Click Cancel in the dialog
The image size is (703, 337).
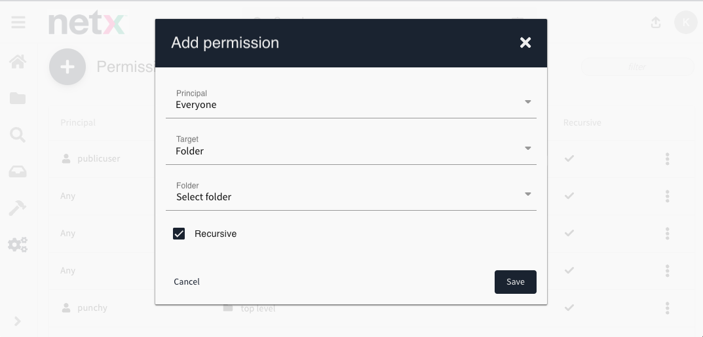187,281
